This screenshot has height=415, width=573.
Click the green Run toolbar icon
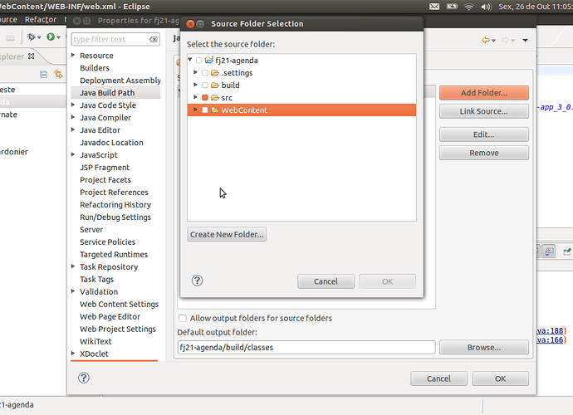click(51, 37)
